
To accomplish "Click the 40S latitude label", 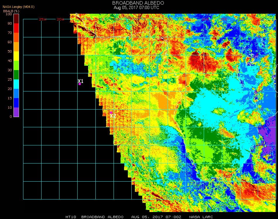I will point(260,199).
